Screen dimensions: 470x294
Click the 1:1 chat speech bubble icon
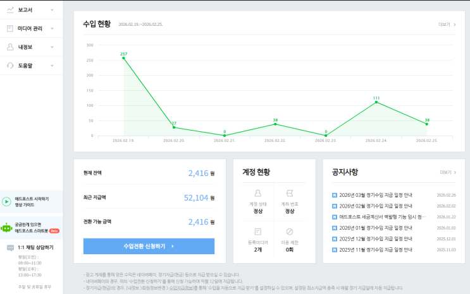pyautogui.click(x=10, y=248)
